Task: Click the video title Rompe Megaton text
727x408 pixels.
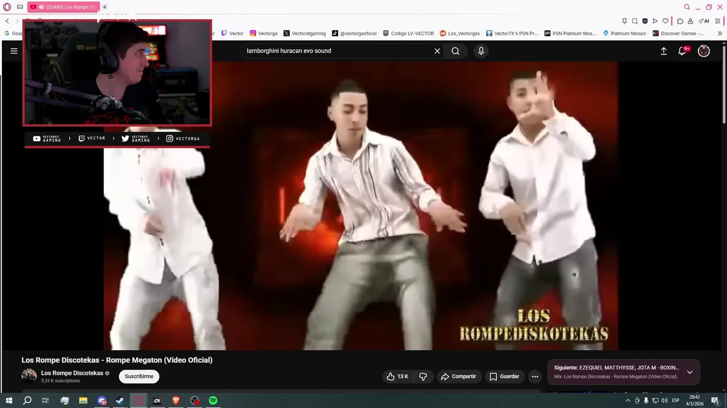Action: 117,360
